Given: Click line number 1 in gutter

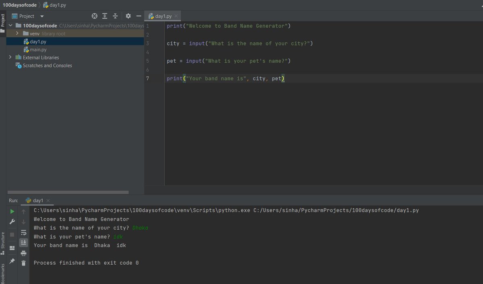Looking at the screenshot, I should point(148,26).
